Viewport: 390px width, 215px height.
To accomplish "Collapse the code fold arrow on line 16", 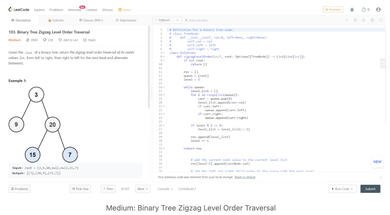I will (164, 87).
